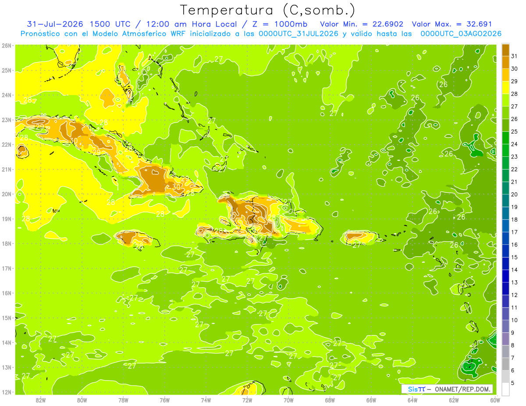Viewport: 526px width, 406px height.
Task: Select the legend swatch between 30 and 31
Action: click(x=505, y=62)
